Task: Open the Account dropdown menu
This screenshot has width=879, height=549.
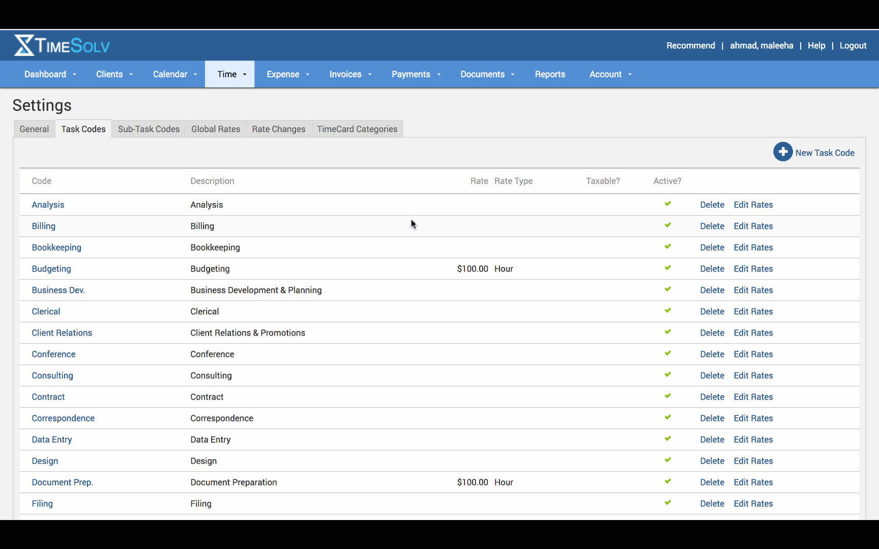Action: click(x=610, y=74)
